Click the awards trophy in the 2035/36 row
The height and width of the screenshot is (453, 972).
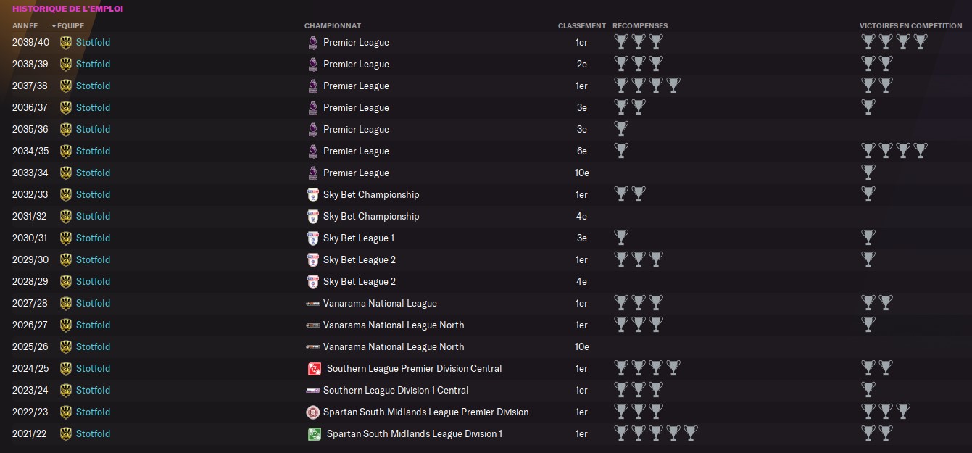point(621,128)
